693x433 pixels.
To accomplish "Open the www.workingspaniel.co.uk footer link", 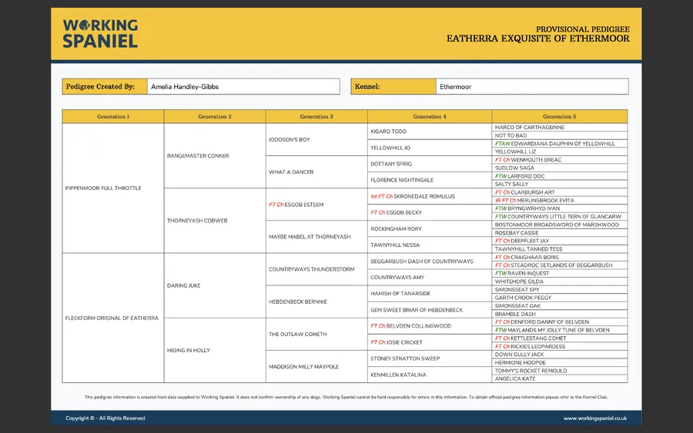I will coord(594,418).
